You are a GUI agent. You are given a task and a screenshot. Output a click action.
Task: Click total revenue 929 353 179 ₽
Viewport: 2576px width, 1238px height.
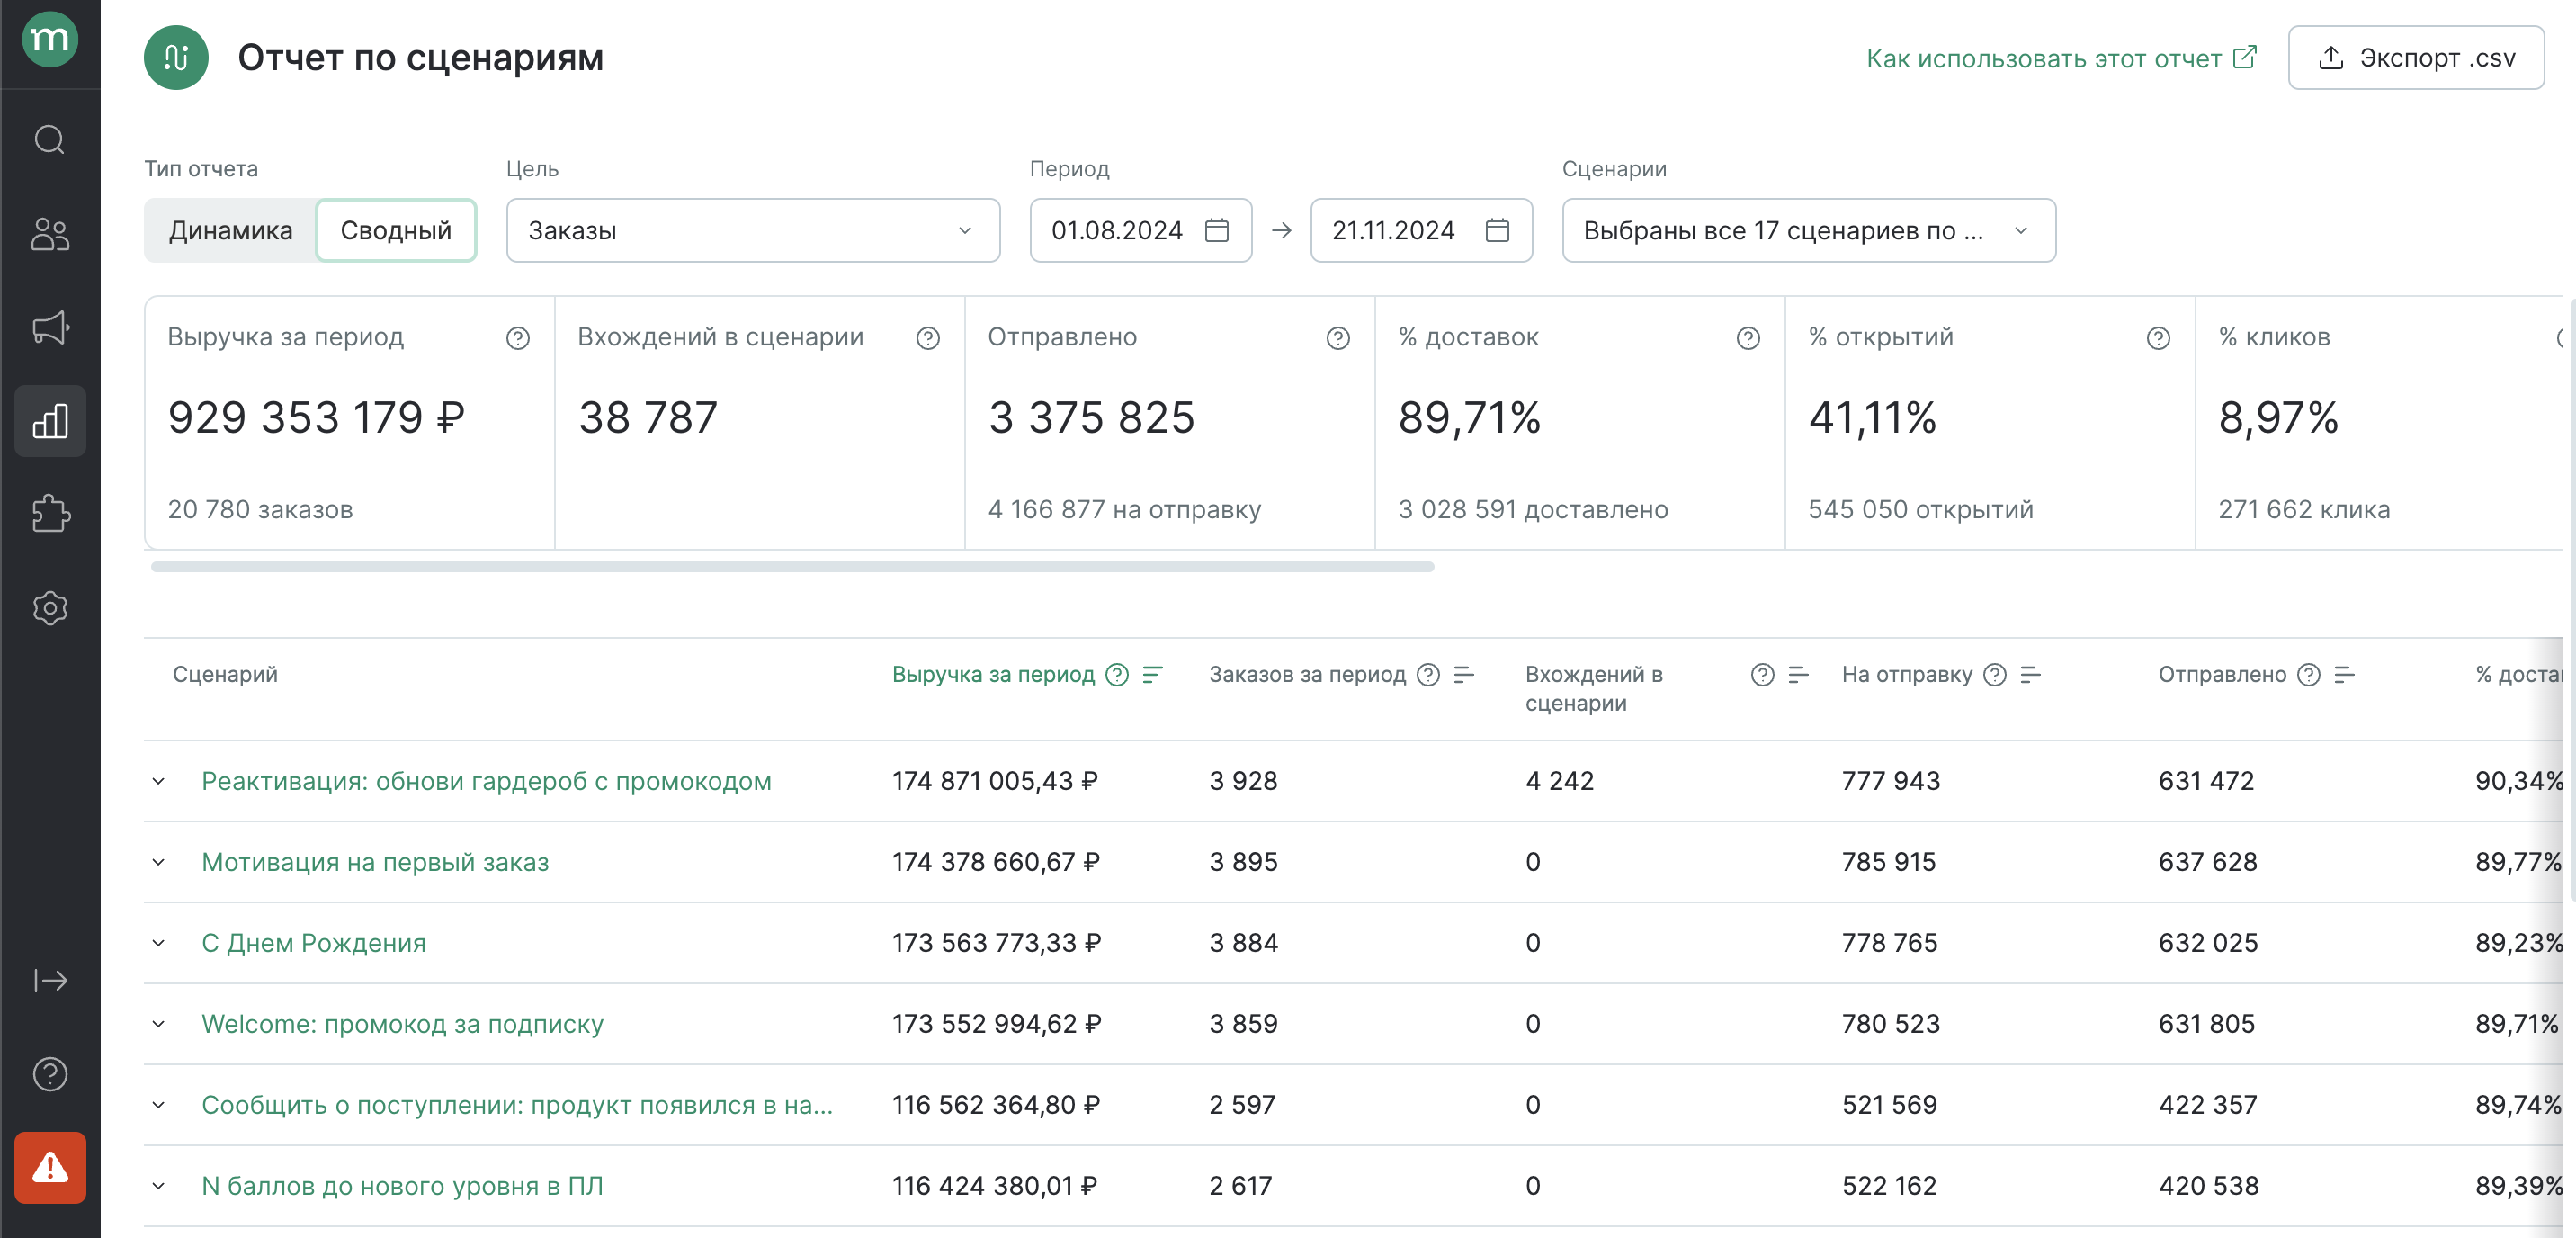[x=316, y=417]
